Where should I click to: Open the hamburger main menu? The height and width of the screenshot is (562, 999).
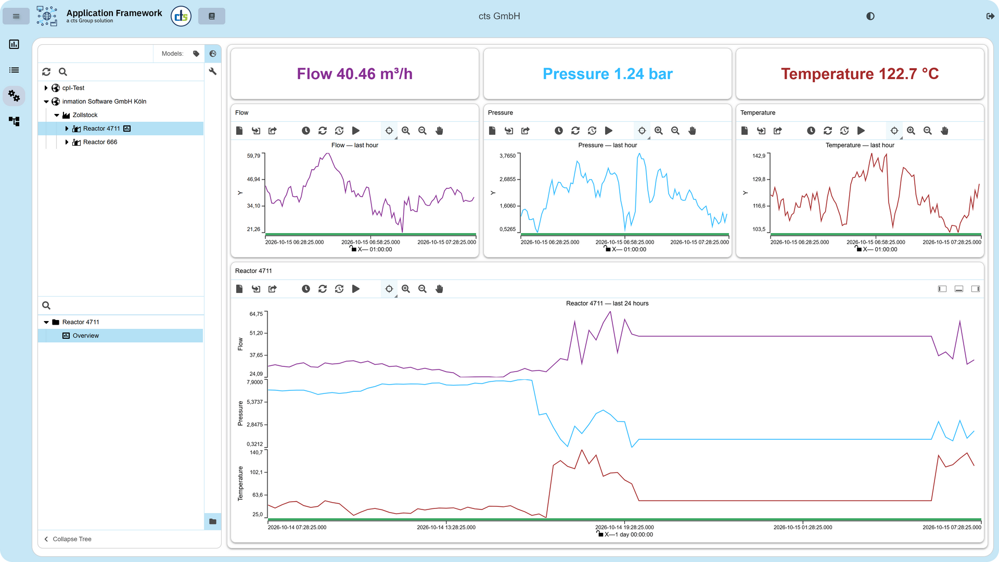pyautogui.click(x=16, y=16)
